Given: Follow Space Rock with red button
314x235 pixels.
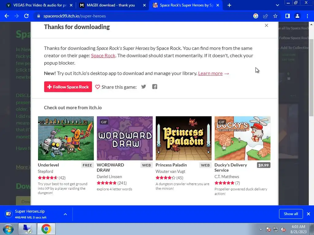Looking at the screenshot, I should pos(68,87).
